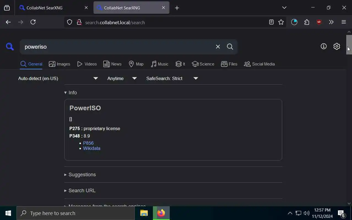The height and width of the screenshot is (220, 352).
Task: Click the Windows taskbar search box
Action: coord(76,213)
